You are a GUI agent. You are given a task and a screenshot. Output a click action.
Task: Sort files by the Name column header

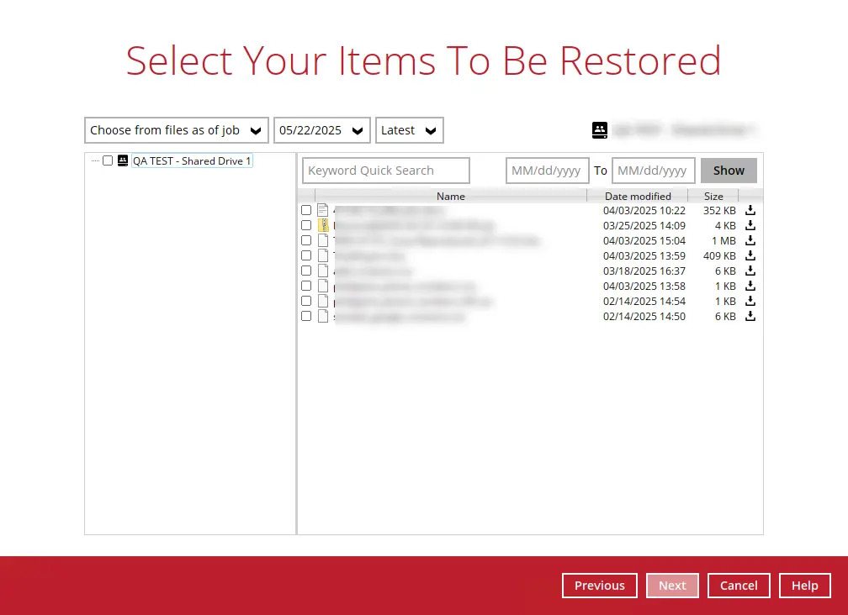450,196
